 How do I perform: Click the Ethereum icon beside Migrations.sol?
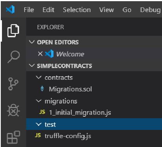42,89
